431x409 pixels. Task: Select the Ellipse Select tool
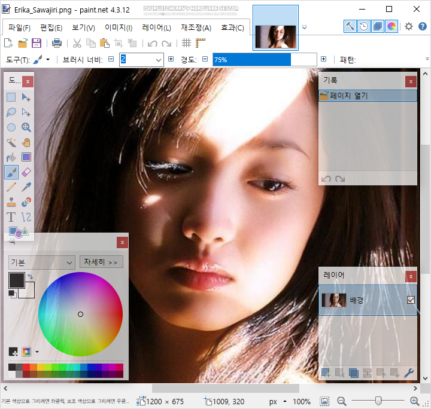click(x=11, y=127)
